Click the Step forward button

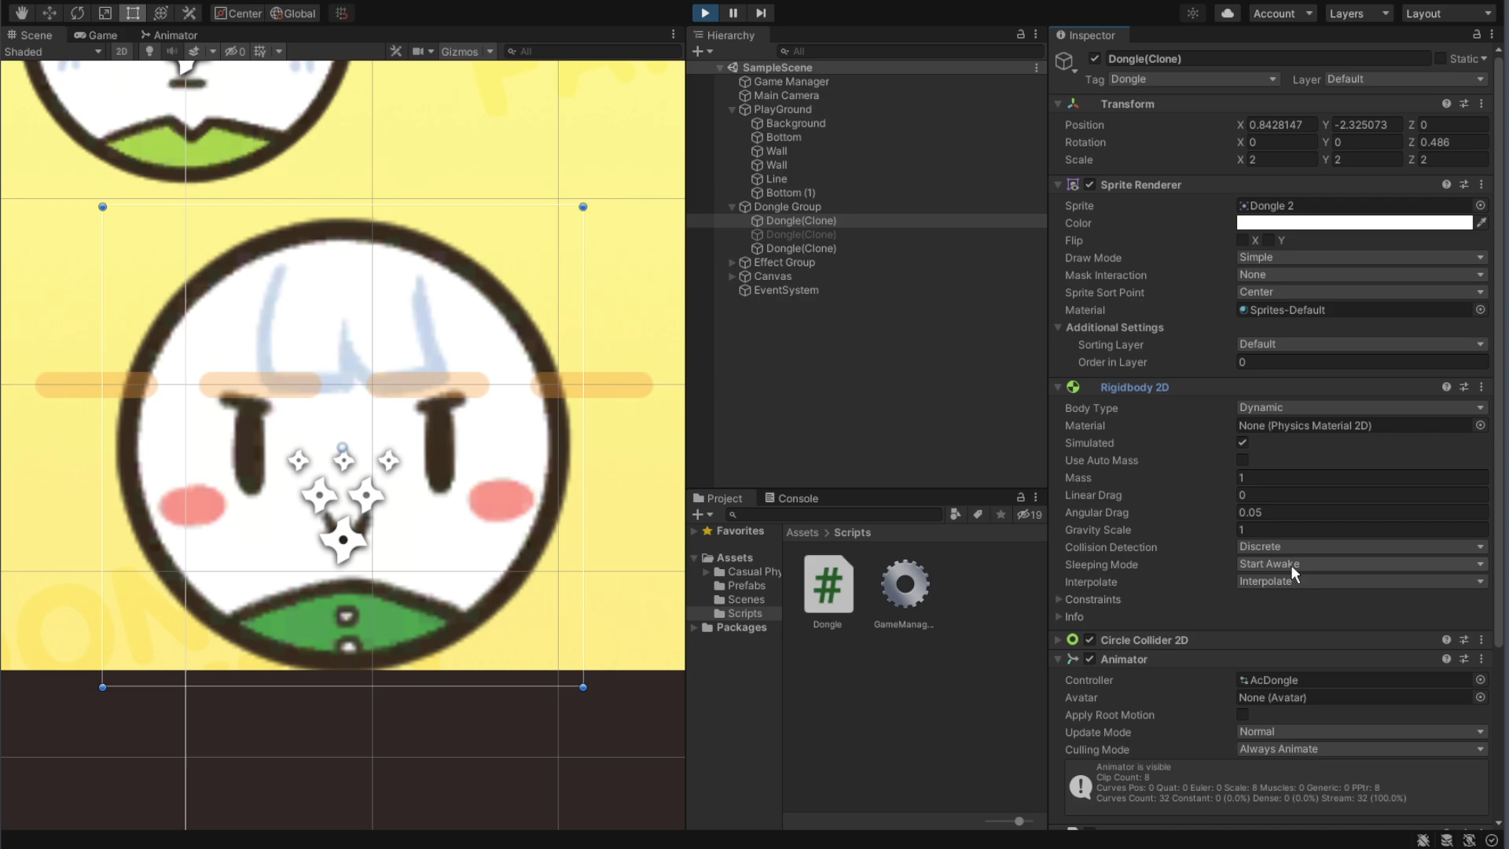(760, 13)
